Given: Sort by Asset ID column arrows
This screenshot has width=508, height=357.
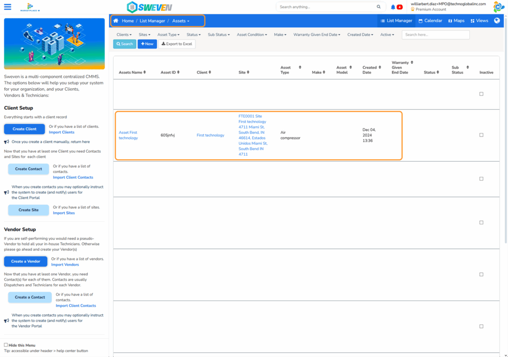Looking at the screenshot, I should pyautogui.click(x=178, y=72).
